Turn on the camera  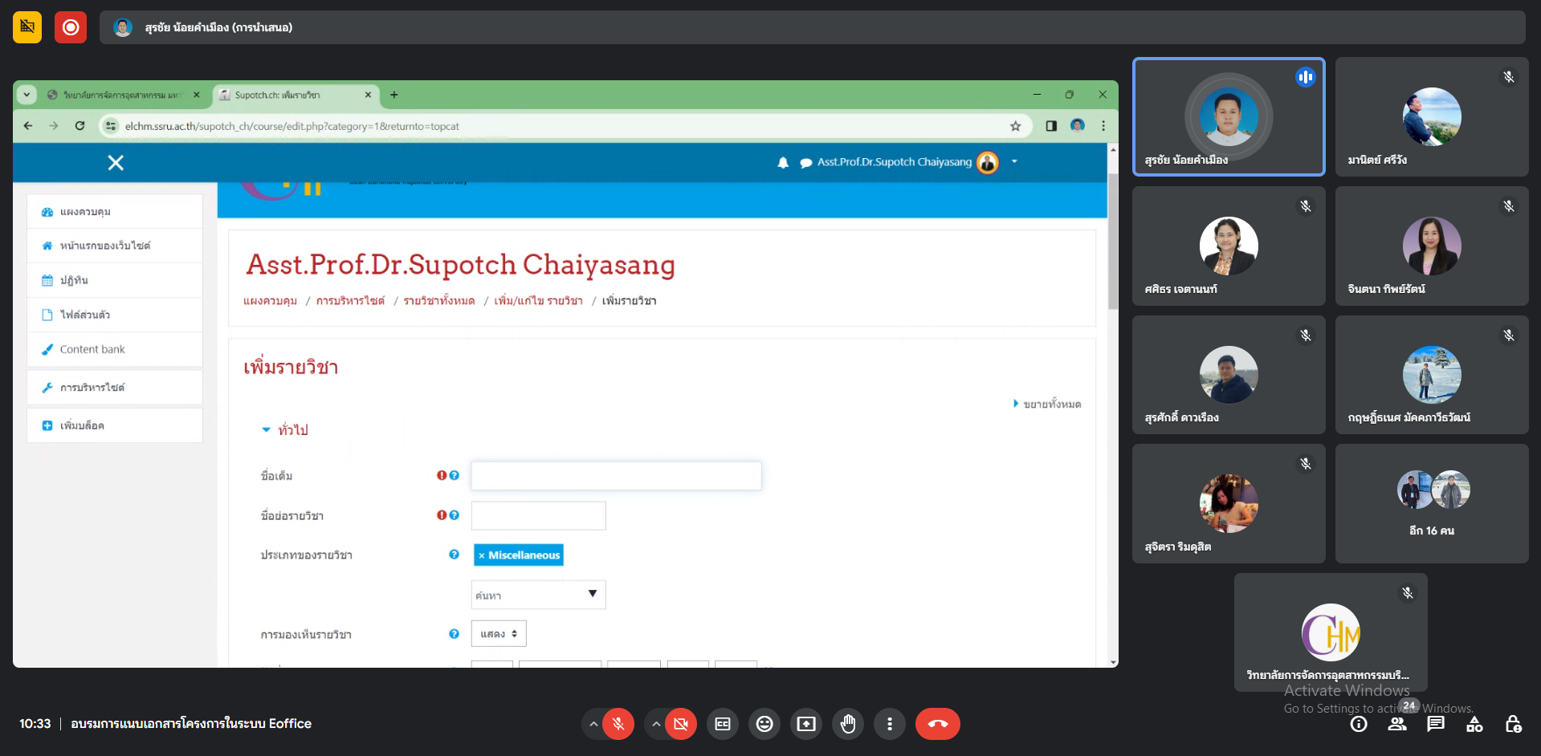tap(681, 724)
